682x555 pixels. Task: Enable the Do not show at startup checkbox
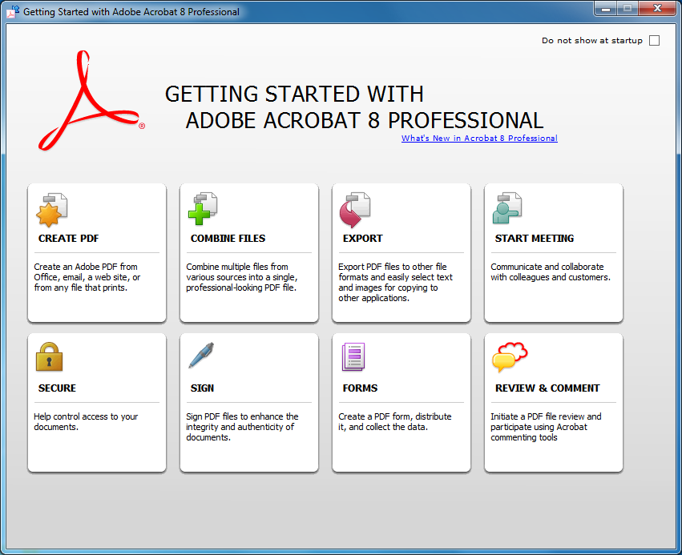coord(654,40)
